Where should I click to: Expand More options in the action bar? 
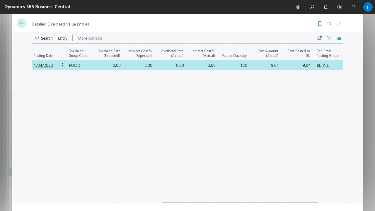point(90,38)
